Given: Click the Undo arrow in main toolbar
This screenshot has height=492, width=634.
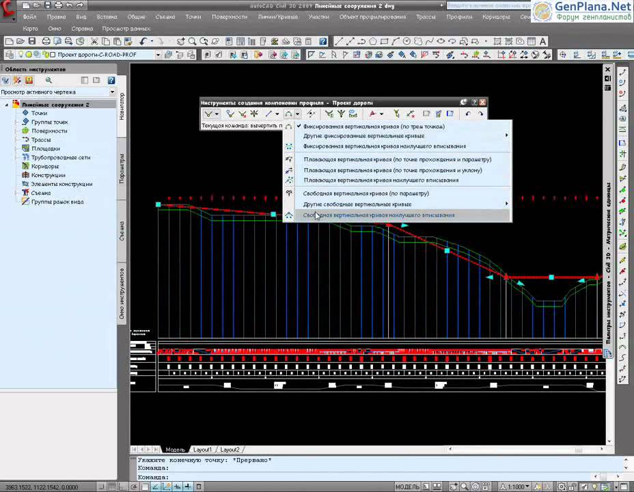Looking at the screenshot, I should click(x=143, y=41).
